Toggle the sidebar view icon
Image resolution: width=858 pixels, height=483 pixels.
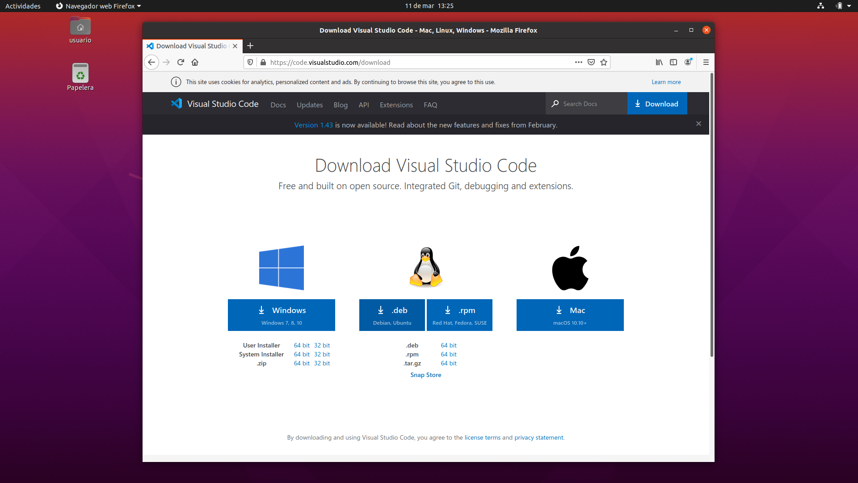(x=673, y=62)
